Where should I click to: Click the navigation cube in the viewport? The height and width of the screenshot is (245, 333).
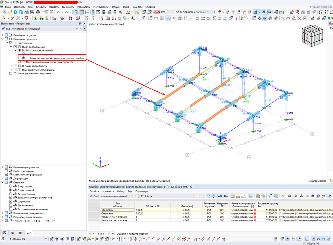coord(312,35)
